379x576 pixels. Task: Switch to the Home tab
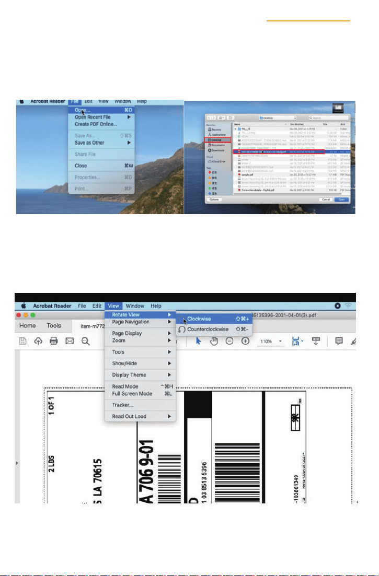tap(28, 325)
